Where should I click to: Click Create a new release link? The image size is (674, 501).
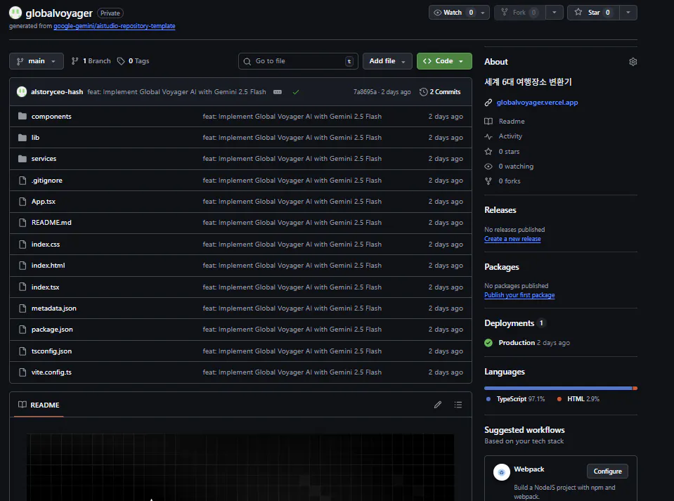tap(512, 239)
